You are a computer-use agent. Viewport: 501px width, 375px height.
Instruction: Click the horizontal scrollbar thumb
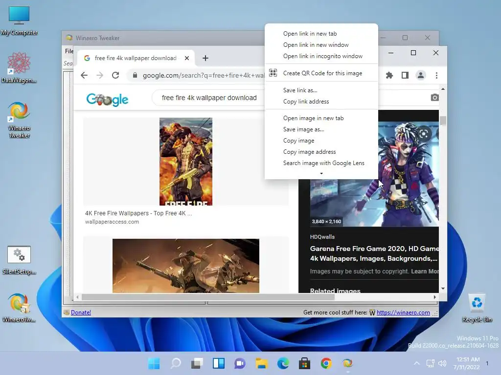click(x=208, y=297)
